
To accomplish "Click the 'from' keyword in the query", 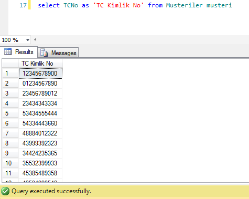I will [155, 5].
